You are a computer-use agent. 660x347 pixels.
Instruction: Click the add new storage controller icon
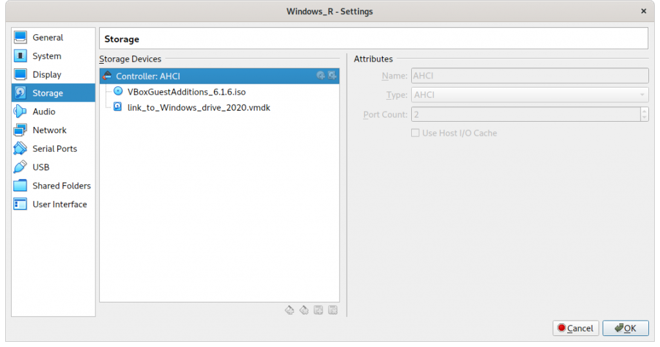[x=289, y=310]
